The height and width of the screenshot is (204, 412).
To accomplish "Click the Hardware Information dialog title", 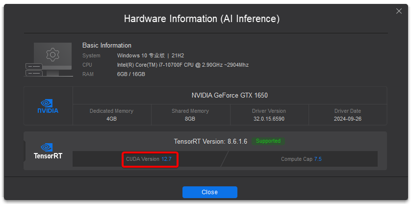I will pos(202,19).
